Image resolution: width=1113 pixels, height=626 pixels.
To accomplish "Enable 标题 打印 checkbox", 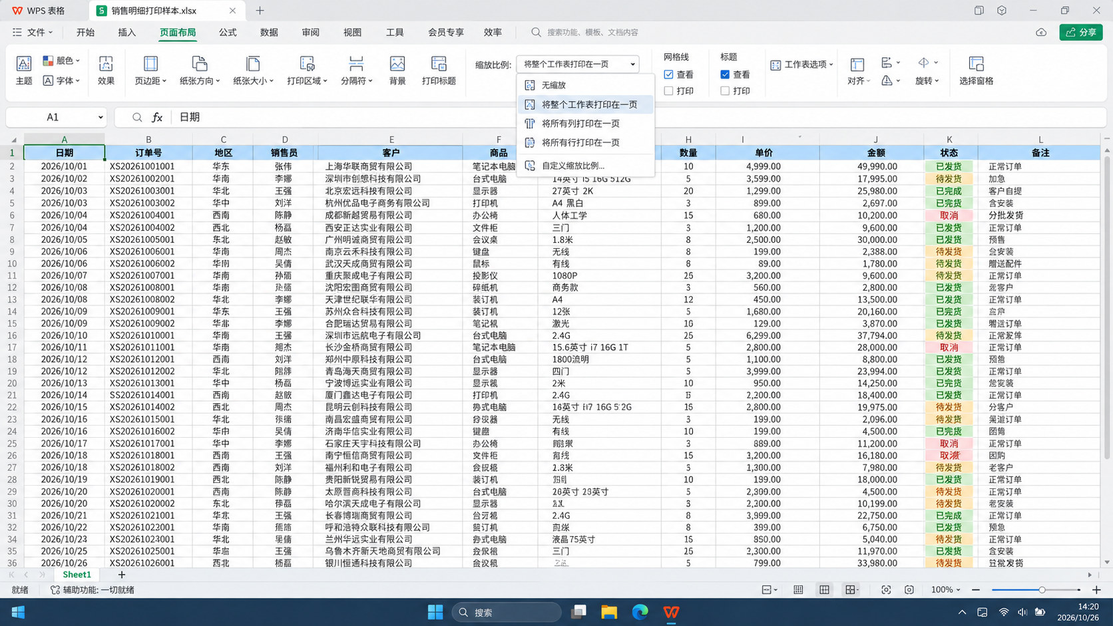I will pyautogui.click(x=725, y=91).
